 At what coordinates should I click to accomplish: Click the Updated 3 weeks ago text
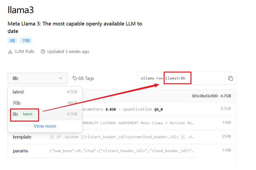click(68, 51)
